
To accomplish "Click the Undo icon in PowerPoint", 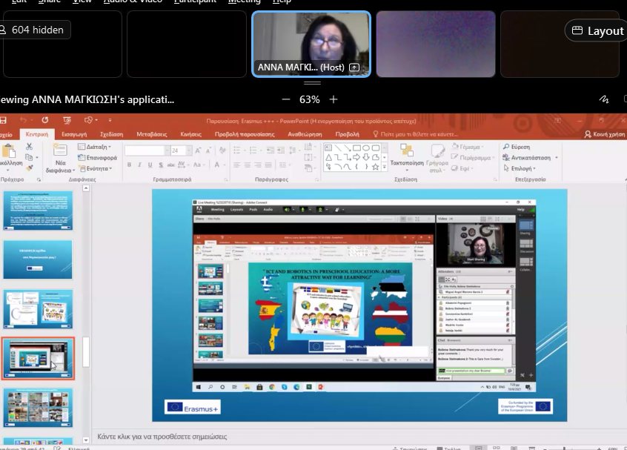I will point(23,120).
